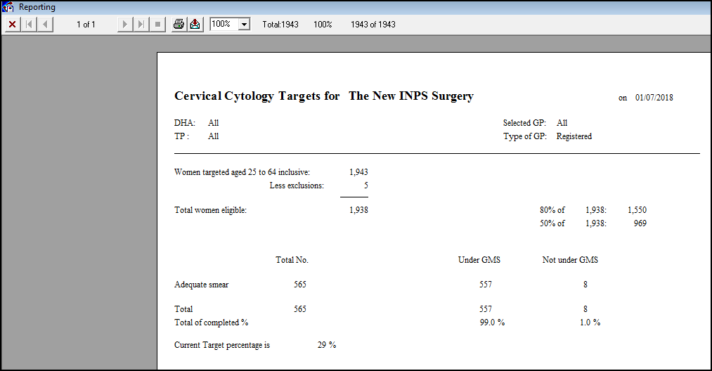The width and height of the screenshot is (712, 371).
Task: Print the Cervical Cytology report
Action: [179, 25]
